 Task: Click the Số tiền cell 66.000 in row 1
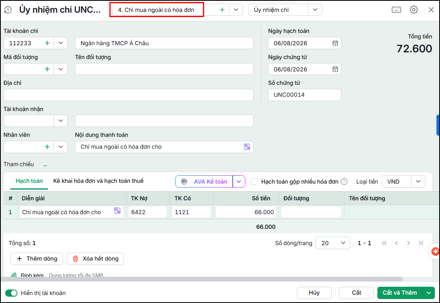pyautogui.click(x=246, y=212)
